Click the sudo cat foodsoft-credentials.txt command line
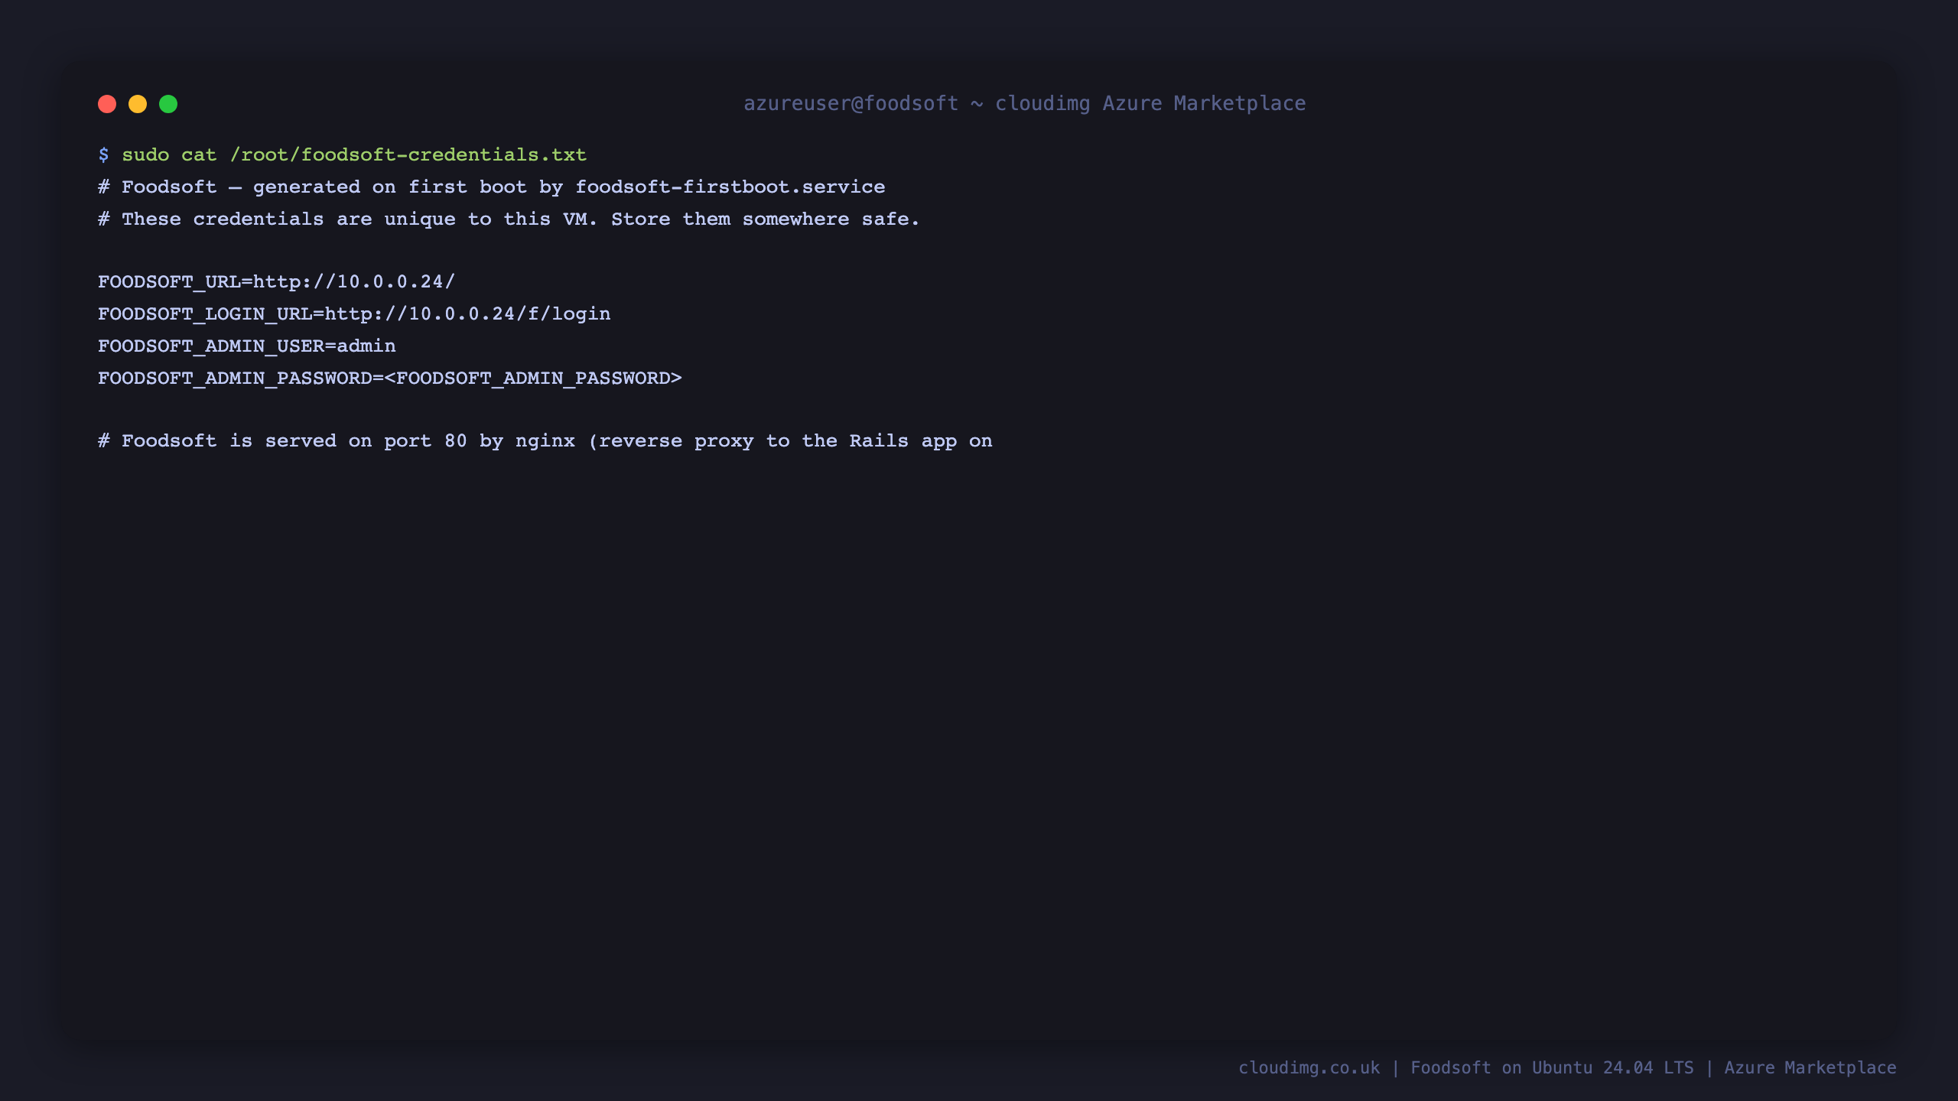Image resolution: width=1958 pixels, height=1101 pixels. [x=343, y=155]
